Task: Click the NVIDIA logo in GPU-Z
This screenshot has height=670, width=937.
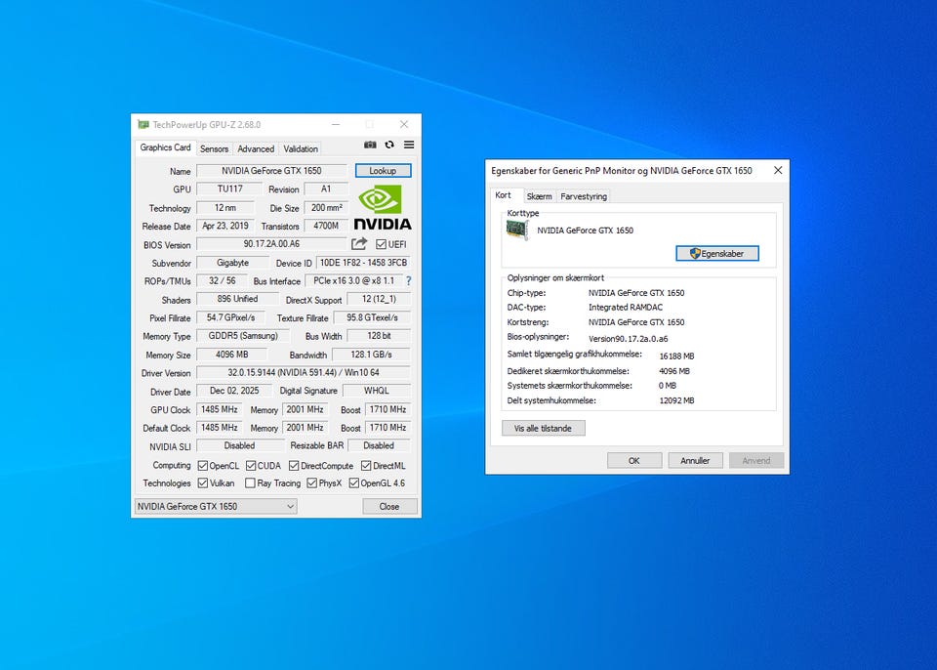Action: click(383, 209)
